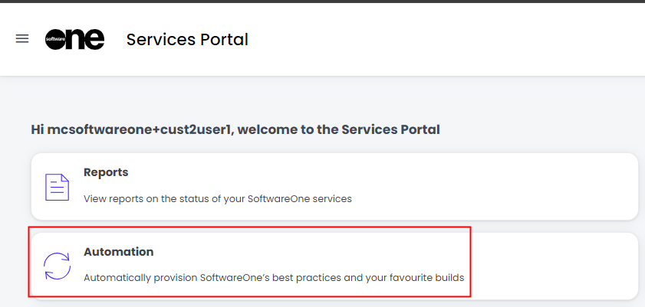Open the hamburger navigation menu
645x307 pixels.
click(x=22, y=38)
